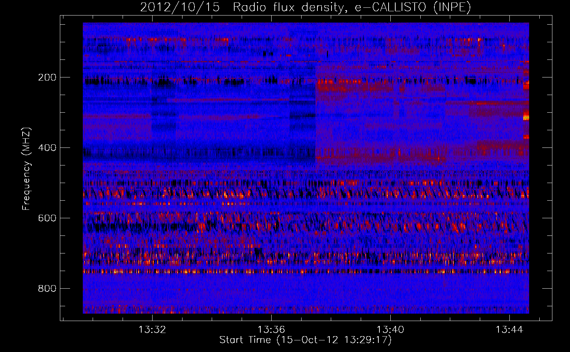Viewport: 570px width, 352px height.
Task: Click the 13:36 time tick label
Action: 271,329
